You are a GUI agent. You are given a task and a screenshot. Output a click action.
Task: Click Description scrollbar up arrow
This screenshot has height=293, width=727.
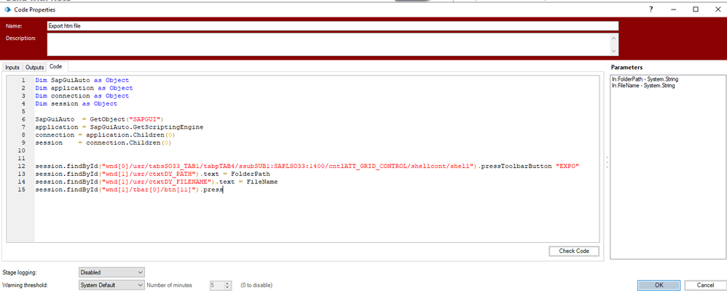coord(615,37)
